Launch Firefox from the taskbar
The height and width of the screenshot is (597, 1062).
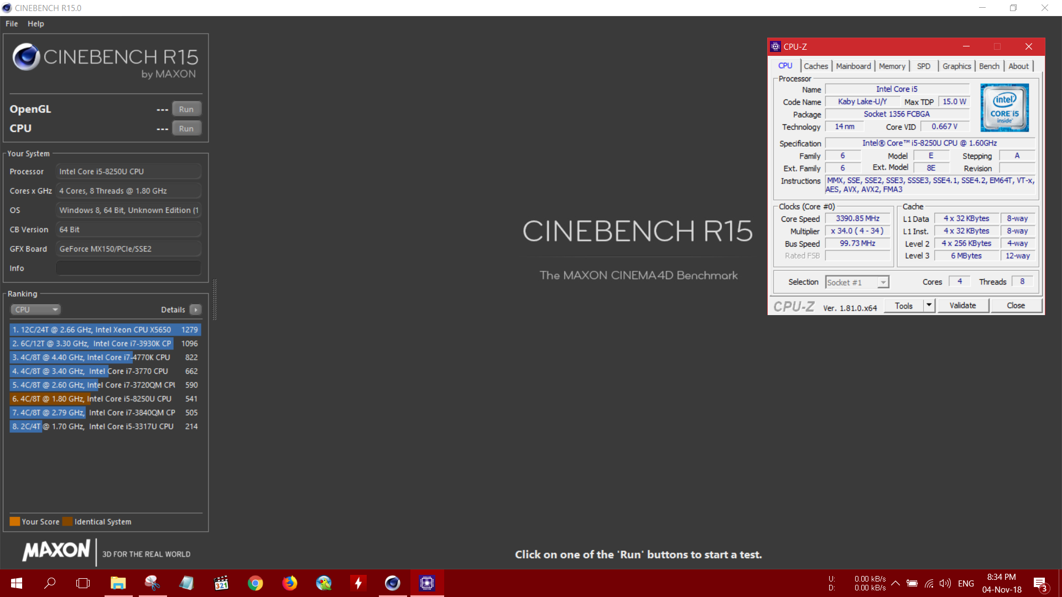pyautogui.click(x=290, y=583)
